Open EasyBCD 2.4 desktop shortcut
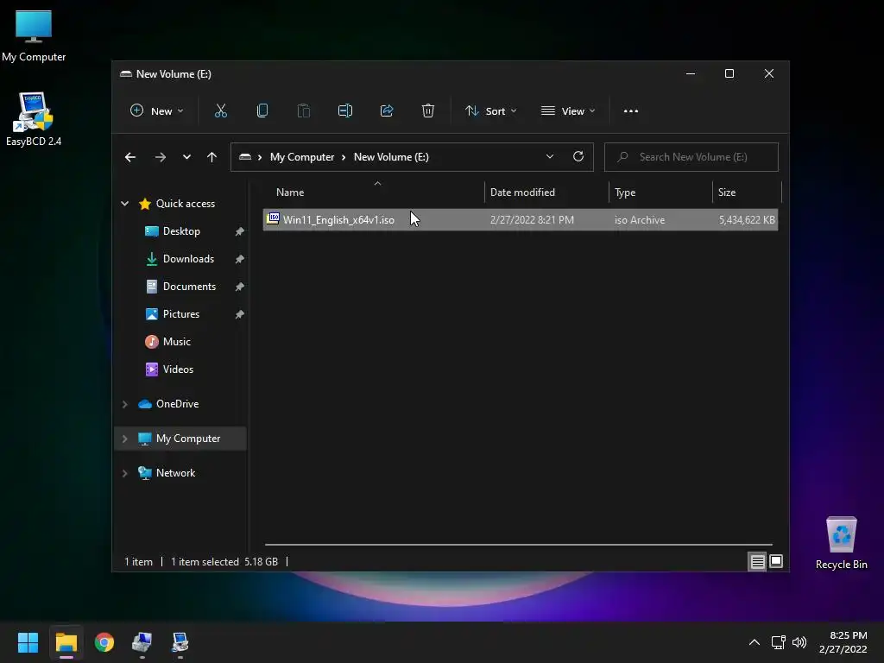884x663 pixels. click(34, 119)
